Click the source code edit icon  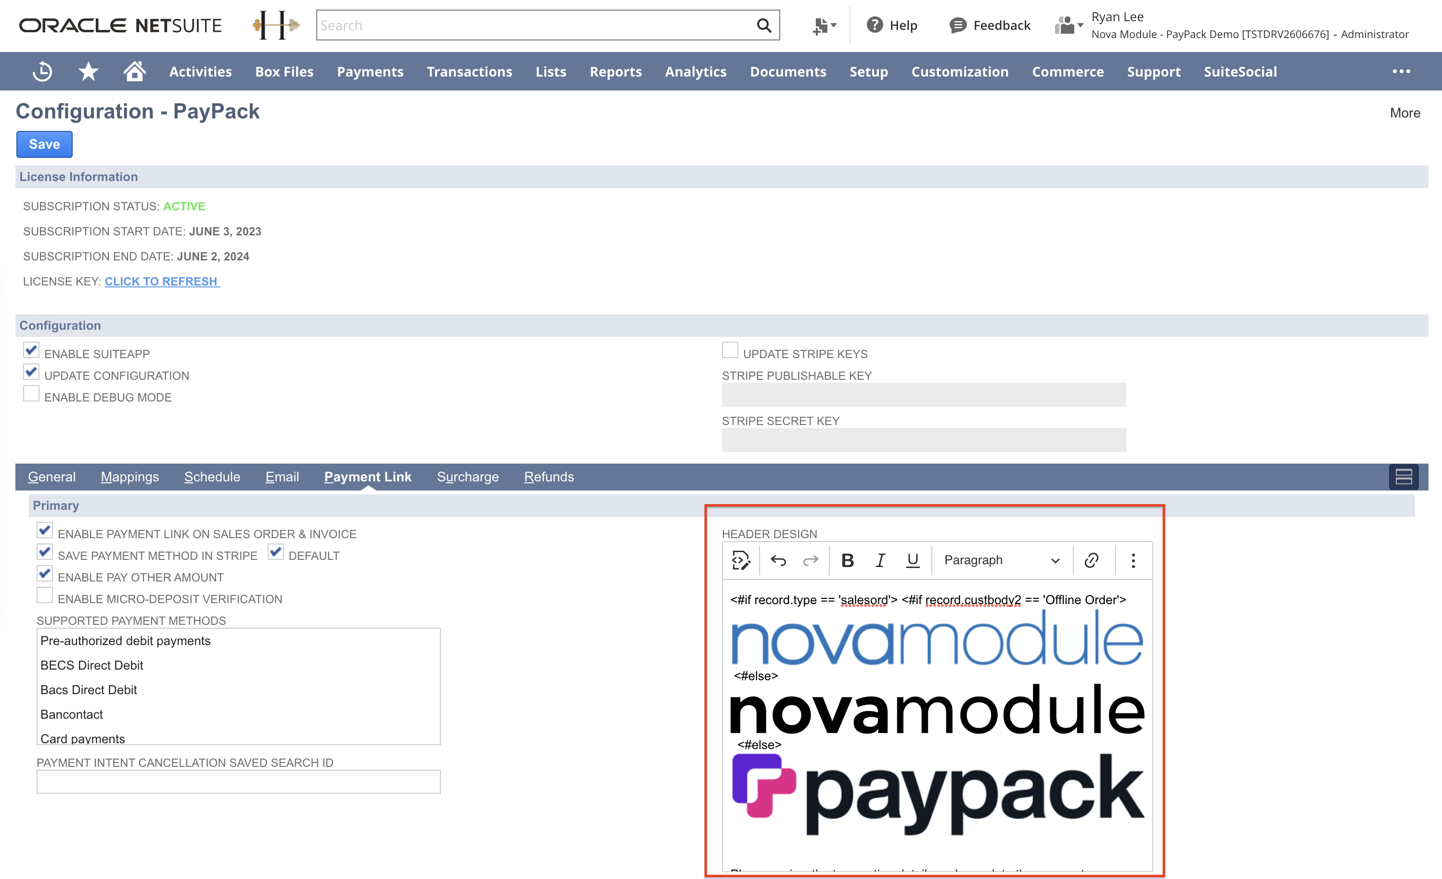click(741, 560)
